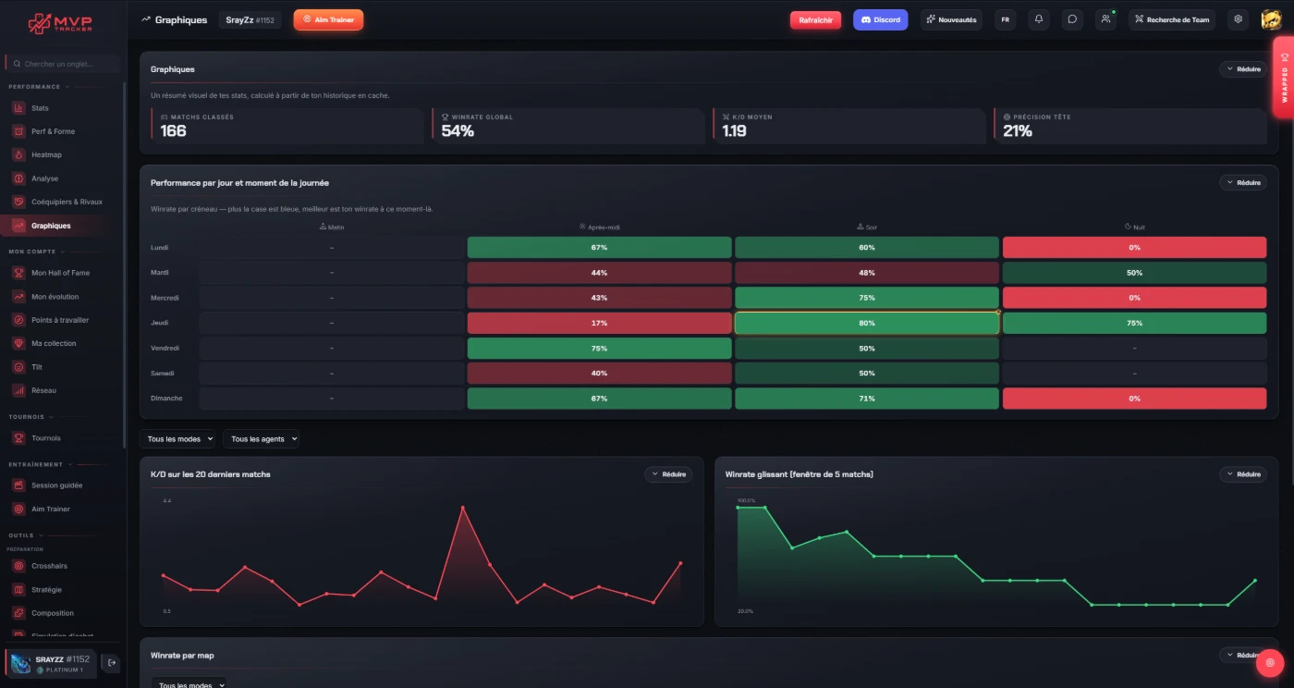
Task: Open the friends icon with green dot
Action: pos(1105,19)
